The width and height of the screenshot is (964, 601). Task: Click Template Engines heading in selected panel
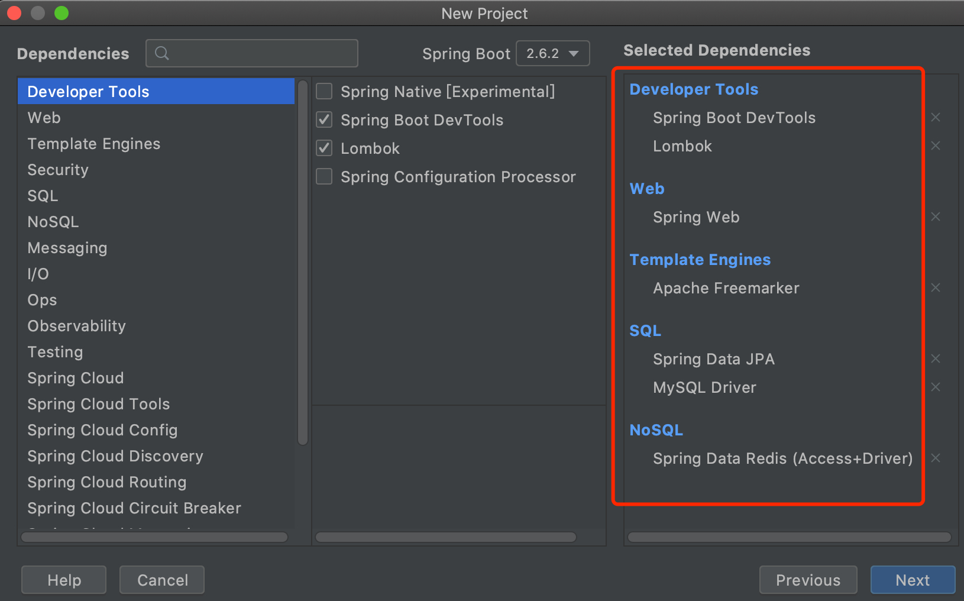pos(700,260)
